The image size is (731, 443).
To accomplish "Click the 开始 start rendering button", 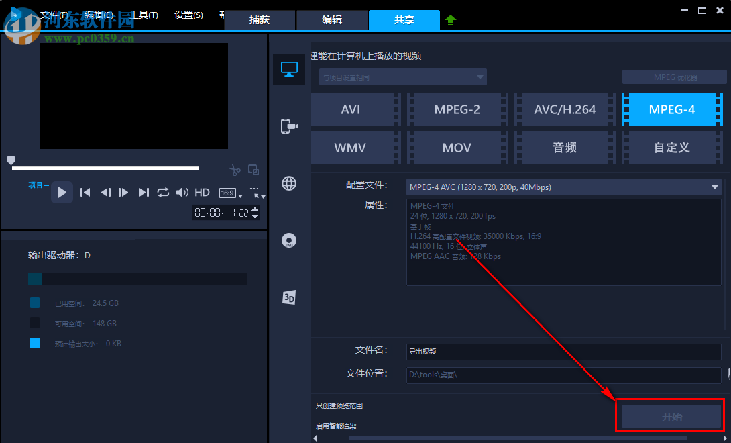I will (x=671, y=416).
